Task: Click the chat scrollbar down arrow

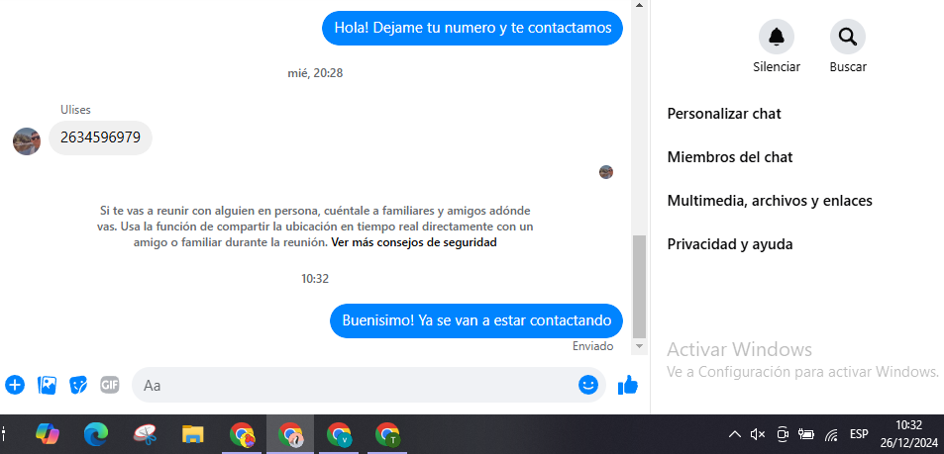Action: click(x=639, y=346)
